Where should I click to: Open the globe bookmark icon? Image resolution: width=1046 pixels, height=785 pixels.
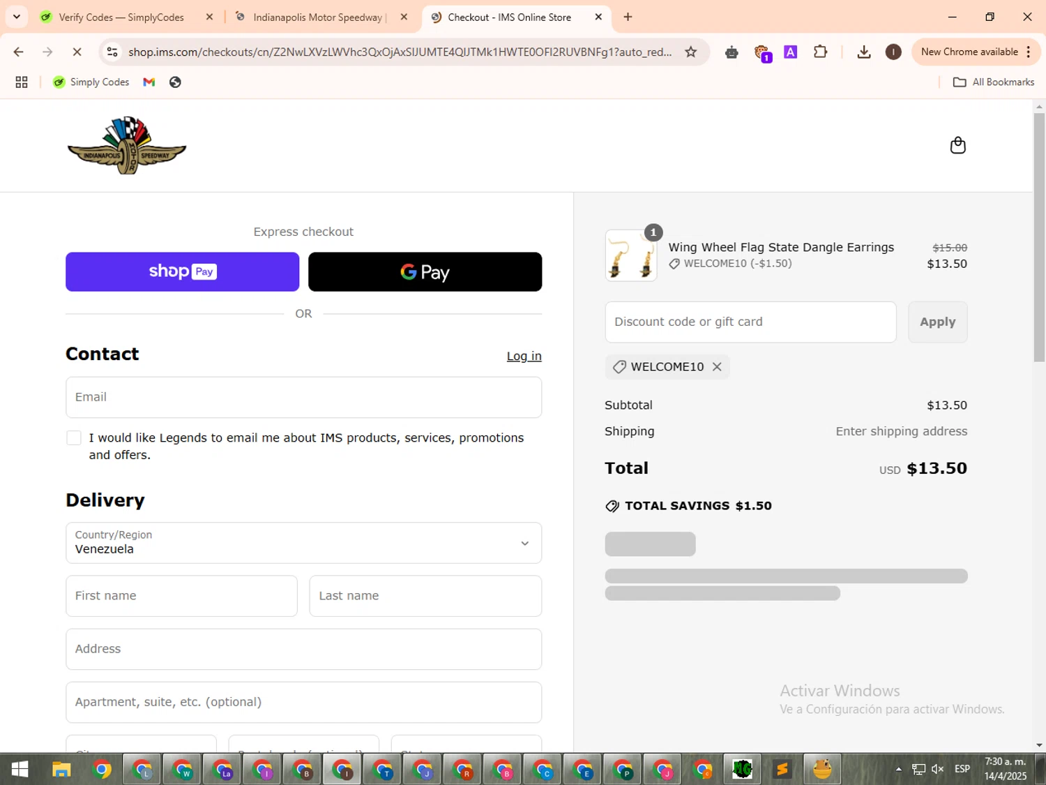click(x=175, y=82)
